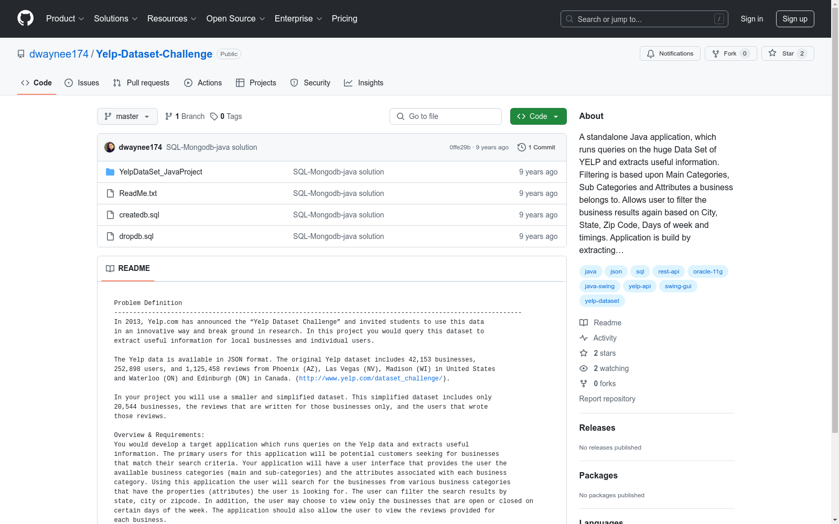The image size is (839, 524).
Task: Click the Go to file search box
Action: tap(446, 116)
